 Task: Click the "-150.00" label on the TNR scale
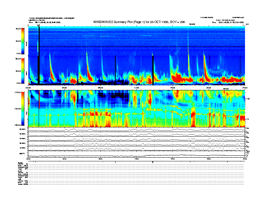click(x=17, y=125)
